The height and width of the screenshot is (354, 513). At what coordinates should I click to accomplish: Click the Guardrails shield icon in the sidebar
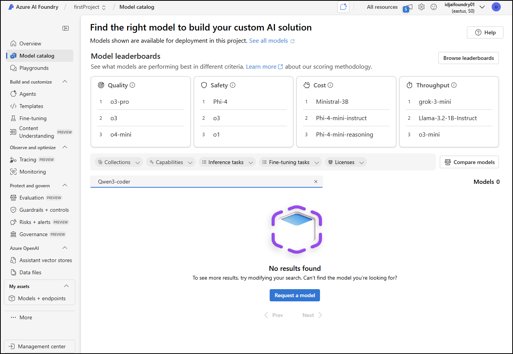pos(13,210)
